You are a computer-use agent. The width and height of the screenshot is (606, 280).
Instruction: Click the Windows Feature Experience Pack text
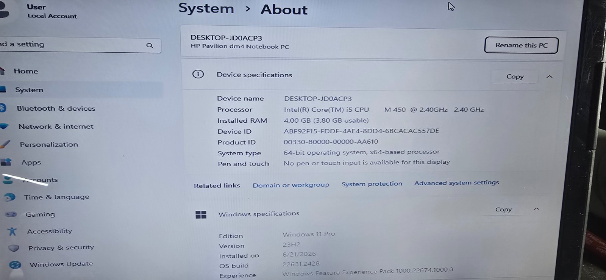[x=367, y=272]
